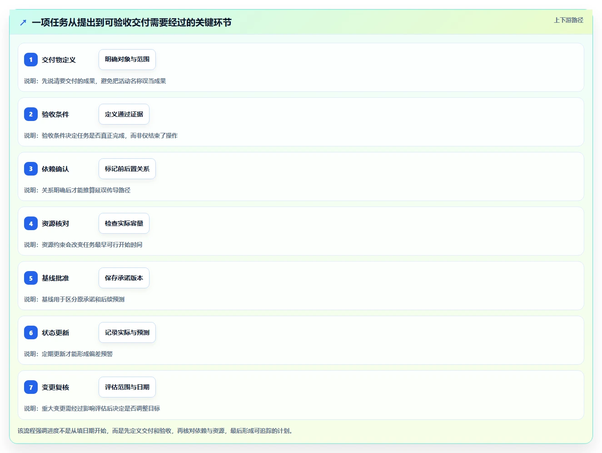
Task: Click the 验收条件 step title
Action: pos(55,114)
